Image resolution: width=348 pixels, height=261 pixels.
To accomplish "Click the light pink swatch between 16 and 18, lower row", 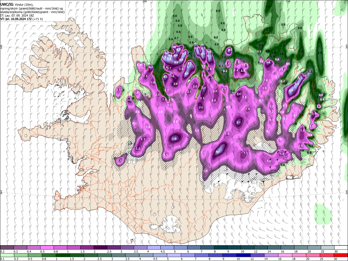I will pyautogui.click(x=285, y=255).
